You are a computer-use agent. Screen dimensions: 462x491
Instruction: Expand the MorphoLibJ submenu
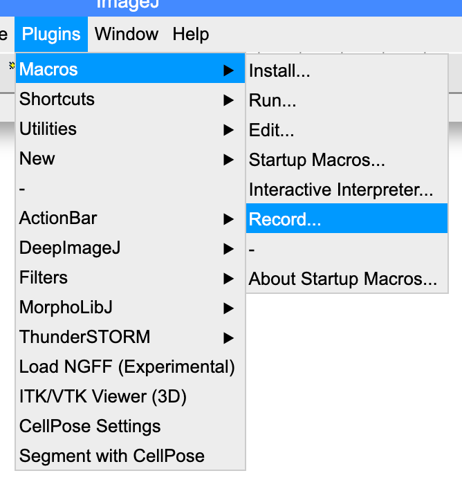click(130, 308)
